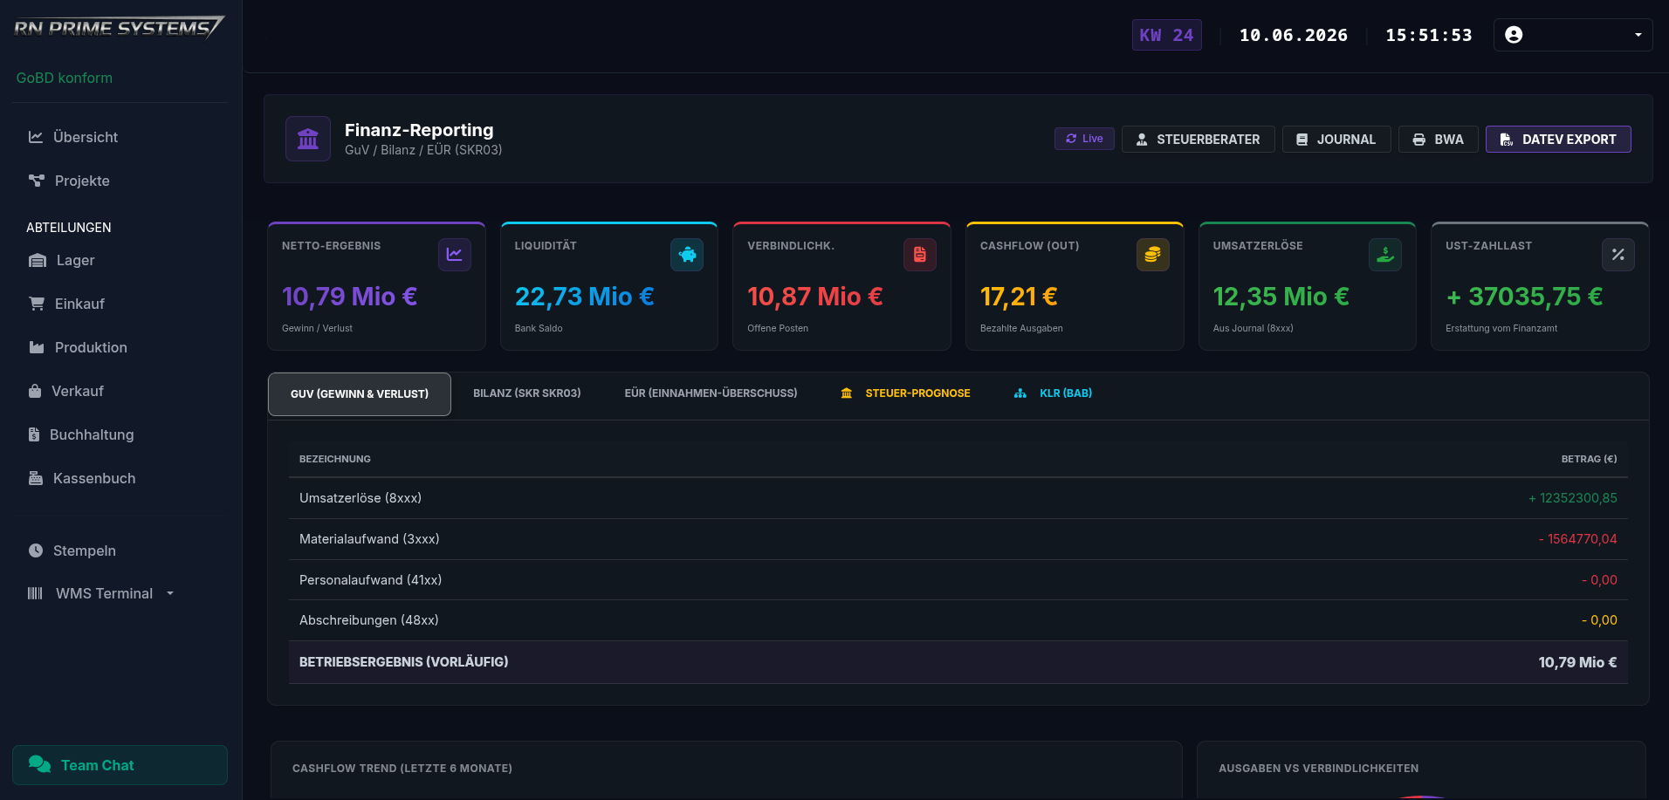The image size is (1669, 800).
Task: Open Buchhaltung in the sidebar
Action: [x=120, y=434]
